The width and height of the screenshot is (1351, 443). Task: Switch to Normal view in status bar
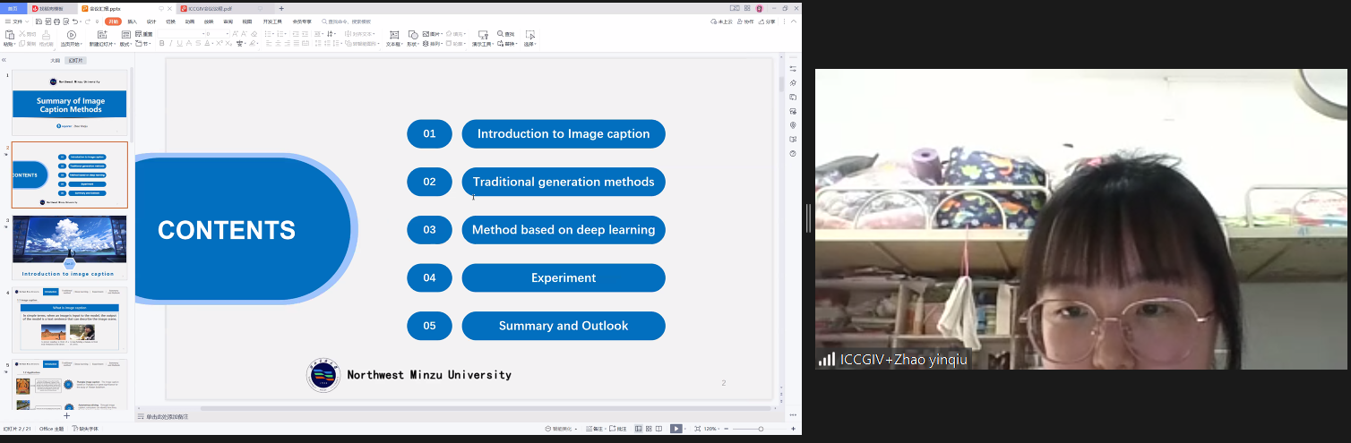point(639,429)
